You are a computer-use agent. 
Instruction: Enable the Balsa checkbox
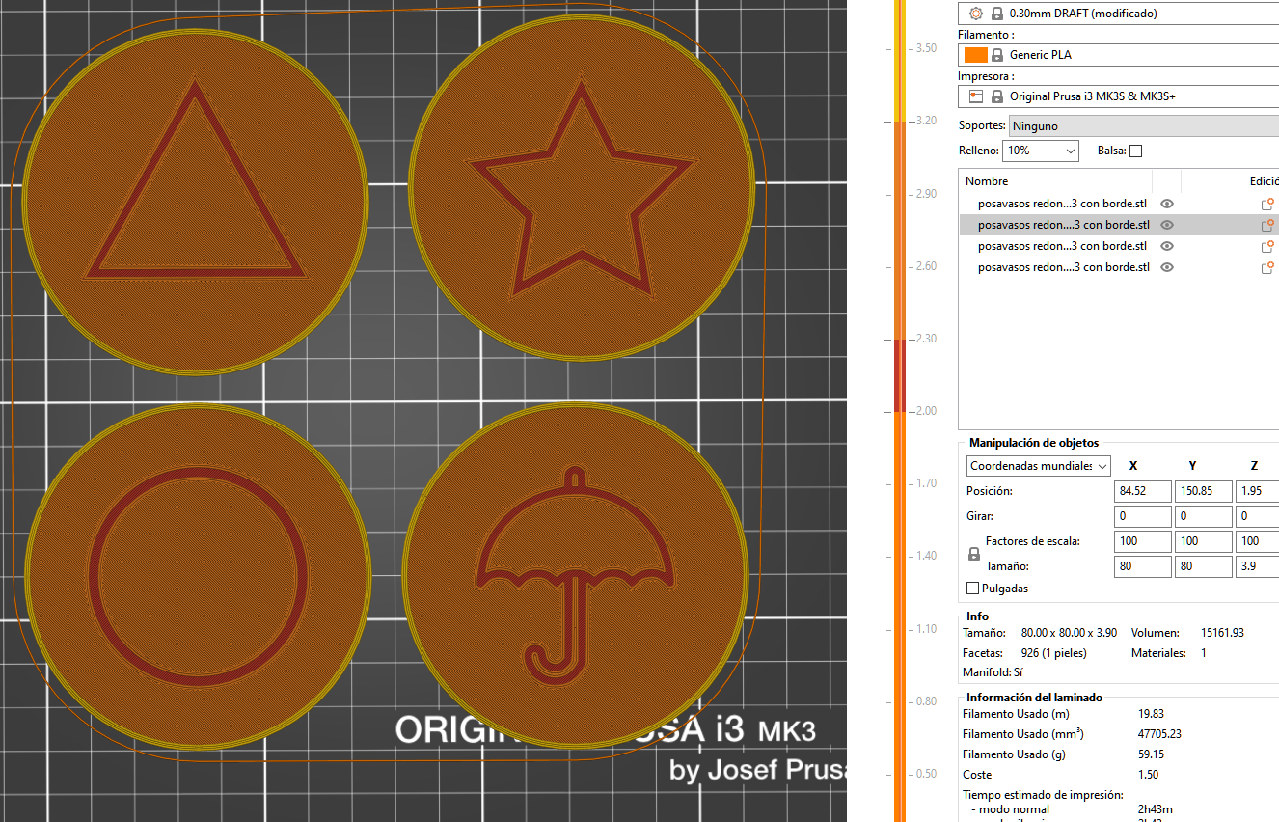tap(1135, 151)
